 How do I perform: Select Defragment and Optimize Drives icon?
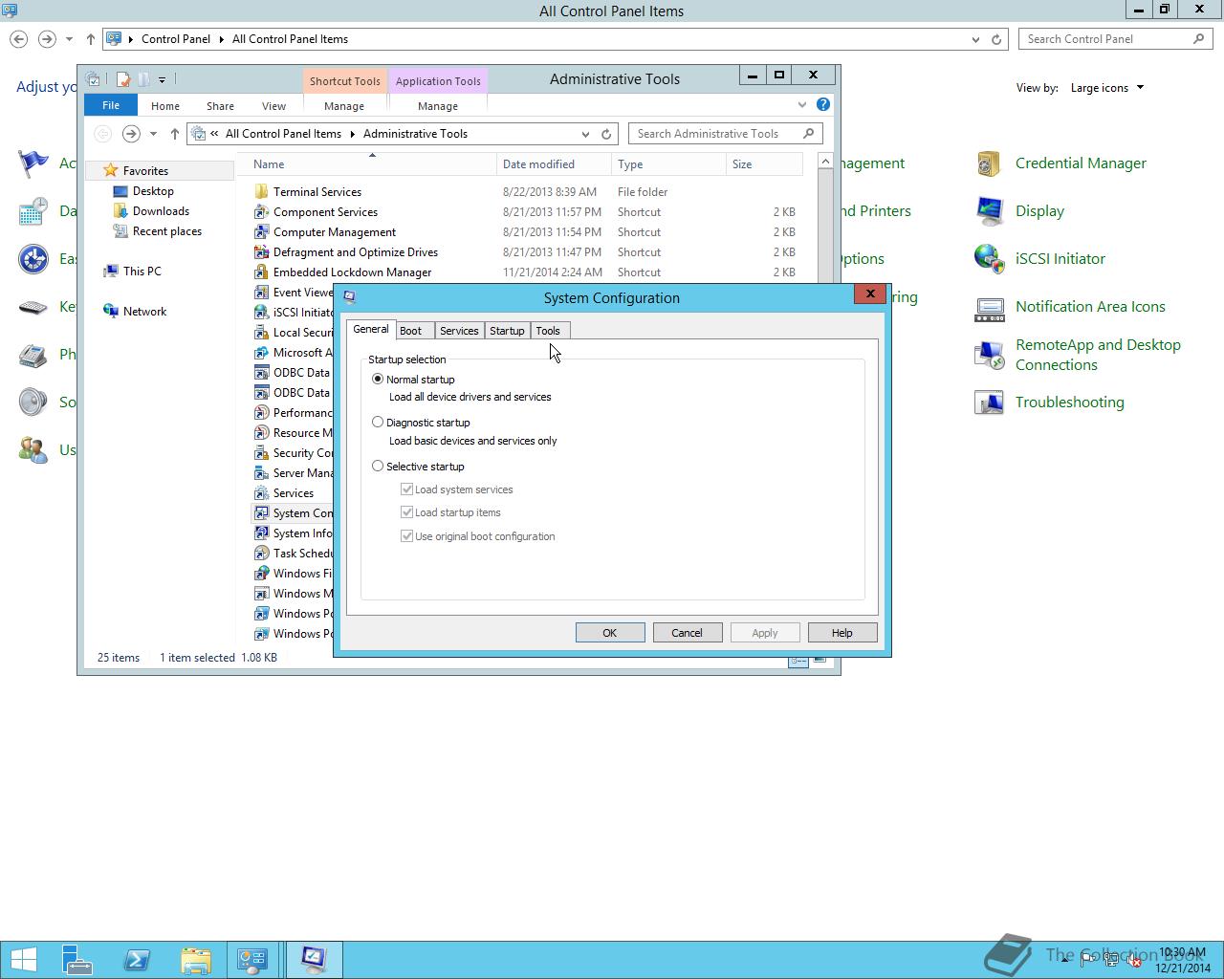tap(261, 252)
